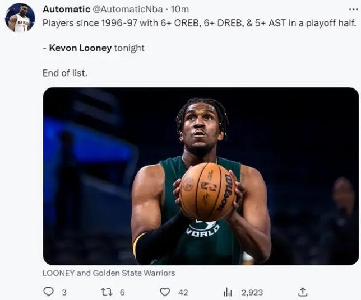Click the bold Kevon Looney name text
This screenshot has height=300, width=361.
pos(81,48)
